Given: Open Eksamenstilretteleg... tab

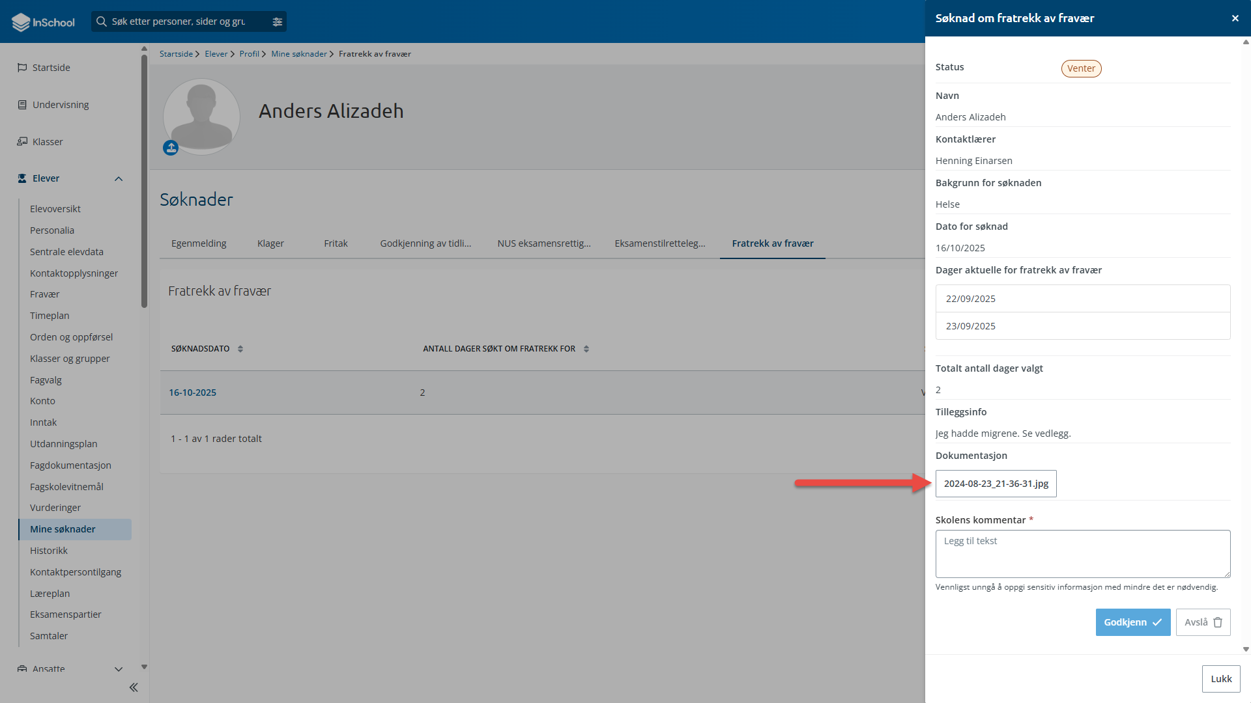Looking at the screenshot, I should [x=660, y=243].
